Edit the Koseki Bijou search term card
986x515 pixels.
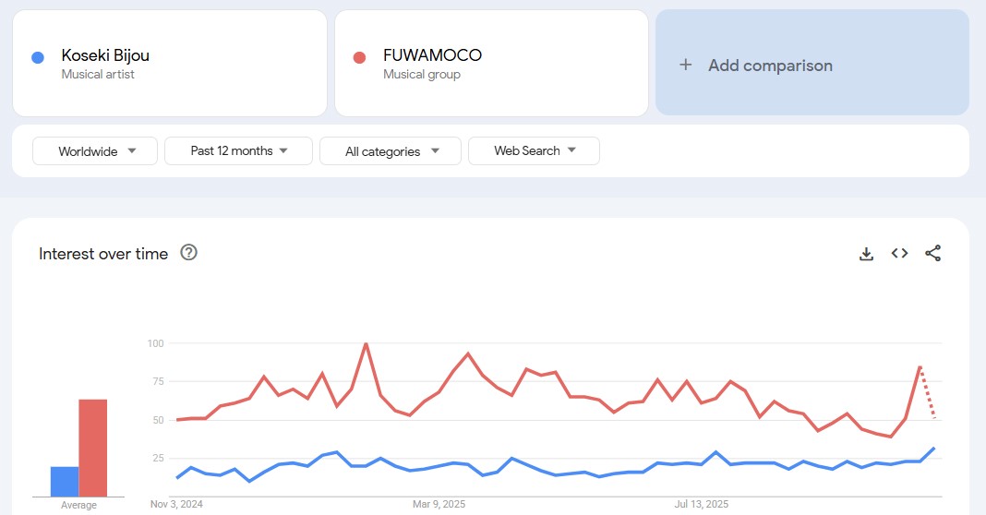point(170,63)
